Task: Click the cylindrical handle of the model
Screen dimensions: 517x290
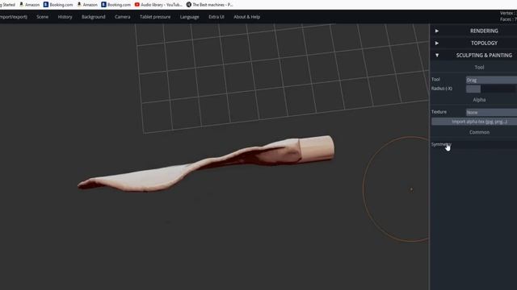Action: point(317,148)
